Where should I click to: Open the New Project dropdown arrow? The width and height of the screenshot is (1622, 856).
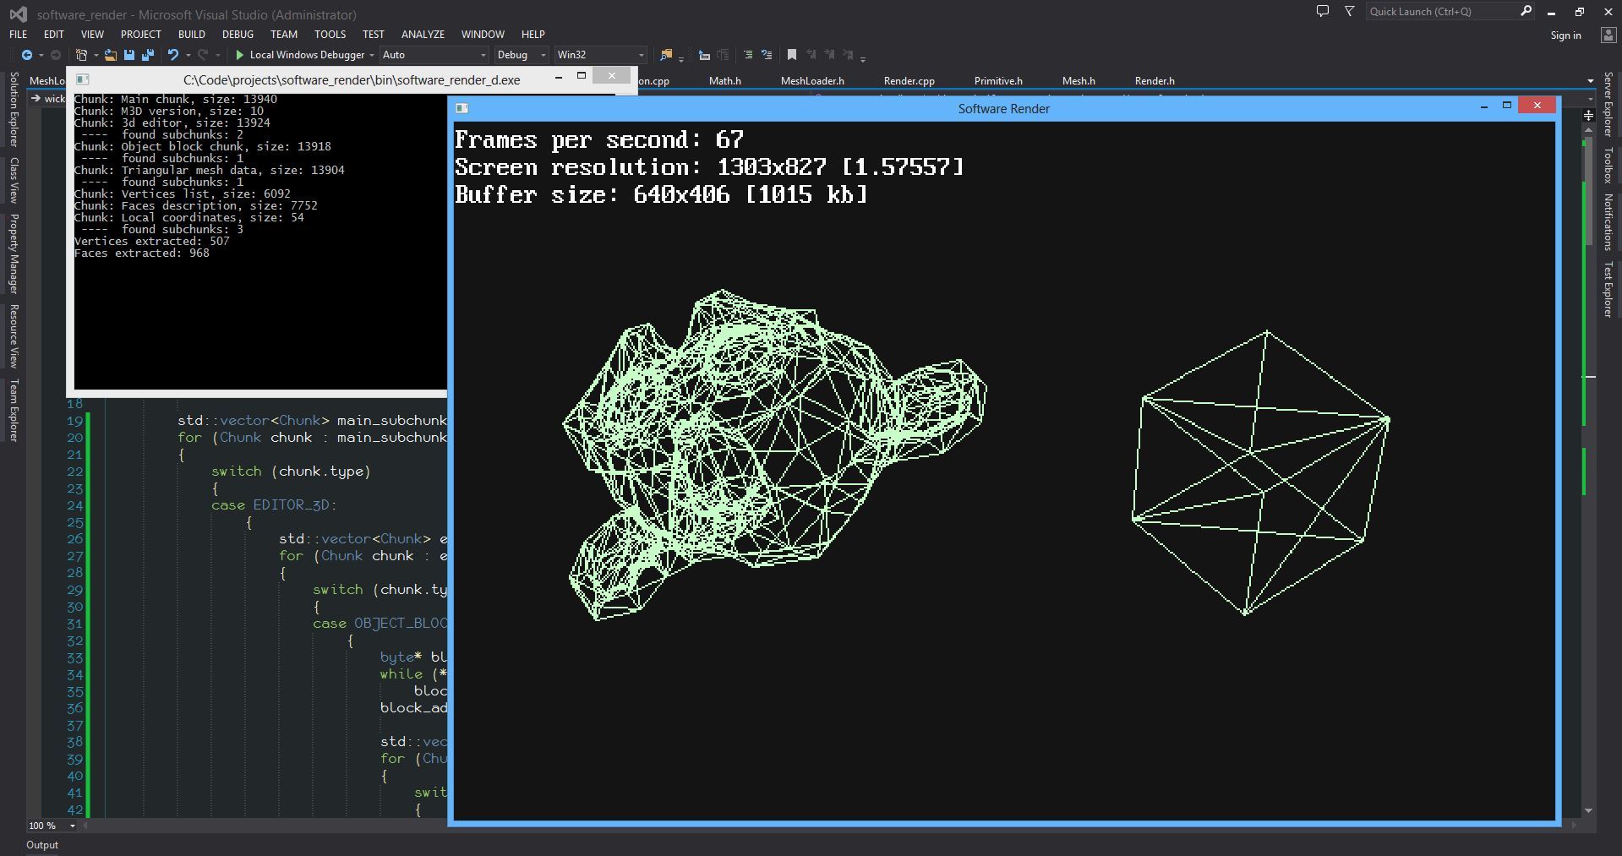pos(96,56)
